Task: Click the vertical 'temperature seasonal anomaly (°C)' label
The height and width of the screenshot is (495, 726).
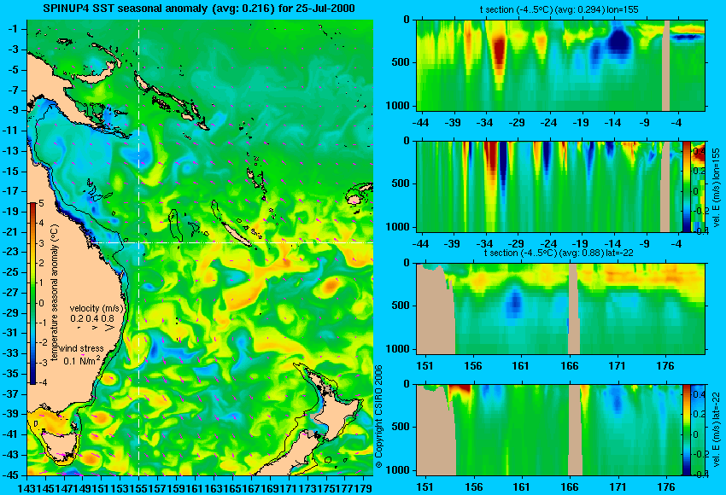Action: [x=55, y=293]
